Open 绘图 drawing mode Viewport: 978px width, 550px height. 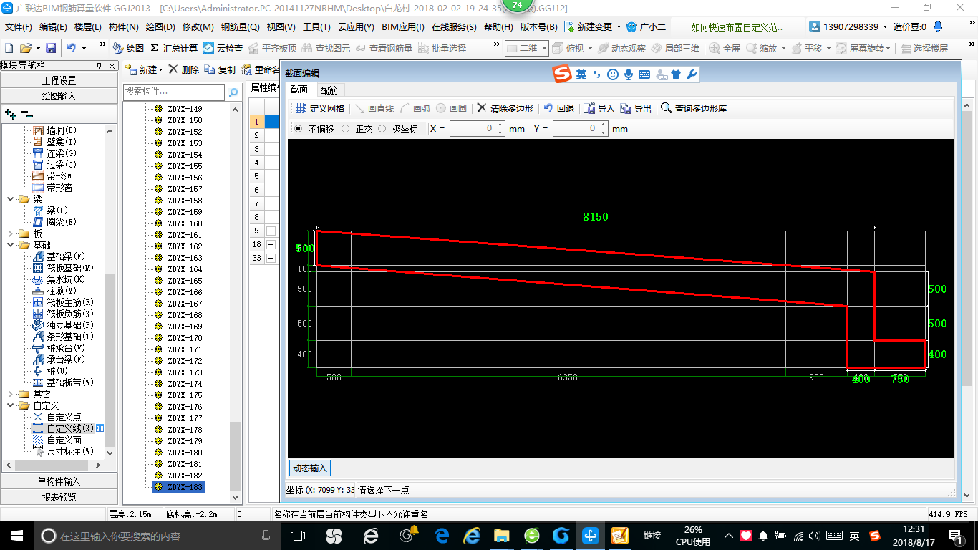coord(128,48)
